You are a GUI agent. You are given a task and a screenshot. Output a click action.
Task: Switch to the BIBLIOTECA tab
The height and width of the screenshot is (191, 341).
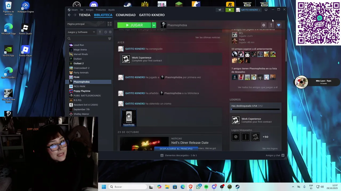tap(103, 15)
